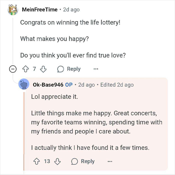Viewport: 175px width, 175px height.
Task: Click Ok-Base946's Snoo avatar icon
Action: point(24,85)
